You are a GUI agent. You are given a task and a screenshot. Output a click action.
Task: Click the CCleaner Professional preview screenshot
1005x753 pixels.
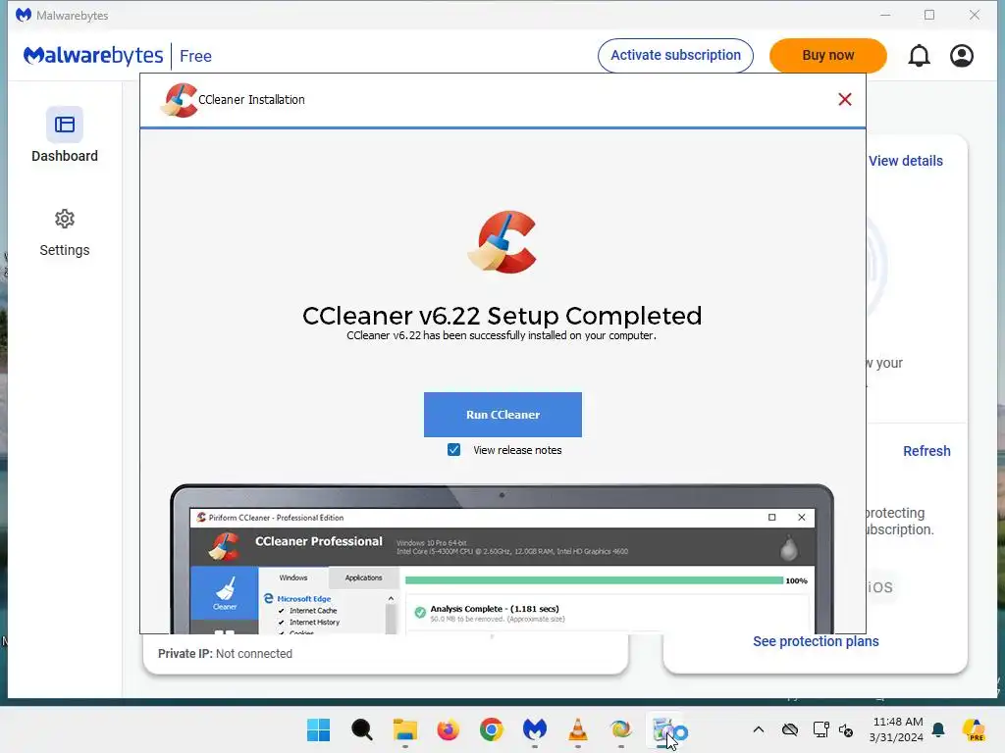point(502,559)
